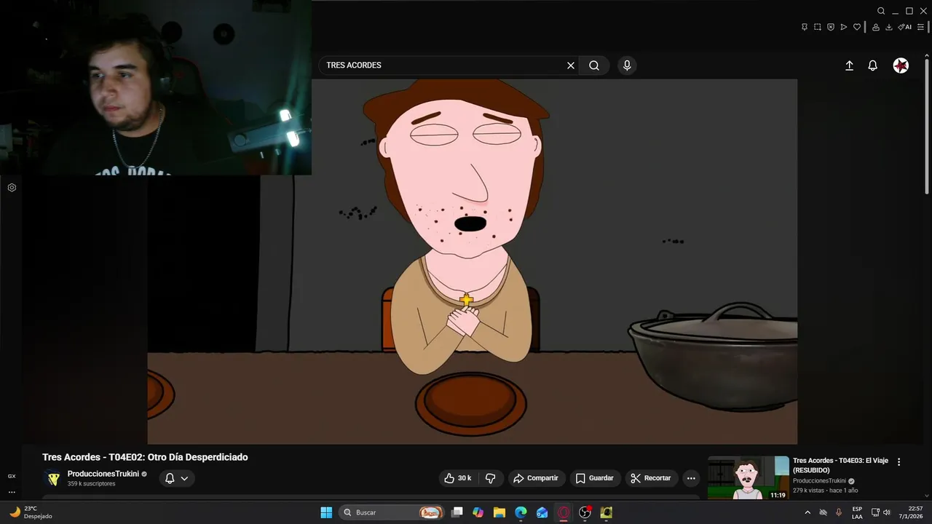Open the YouTube account avatar menu
Image resolution: width=932 pixels, height=524 pixels.
(901, 65)
